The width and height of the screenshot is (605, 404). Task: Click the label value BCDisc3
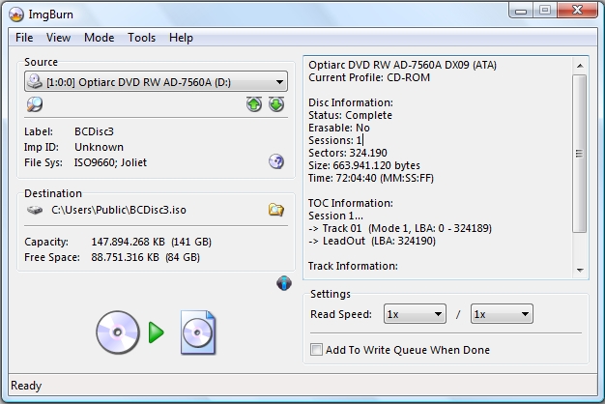(94, 131)
